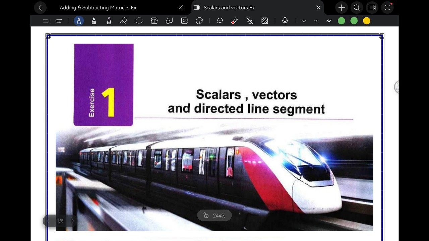This screenshot has width=429, height=241.
Task: Select the Shapes tool
Action: point(169,21)
